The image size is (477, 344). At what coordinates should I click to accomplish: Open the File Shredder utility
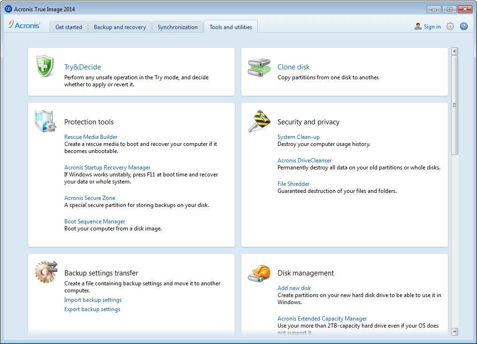293,184
